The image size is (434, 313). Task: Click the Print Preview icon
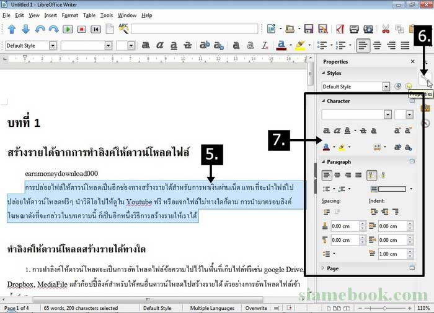(368, 28)
